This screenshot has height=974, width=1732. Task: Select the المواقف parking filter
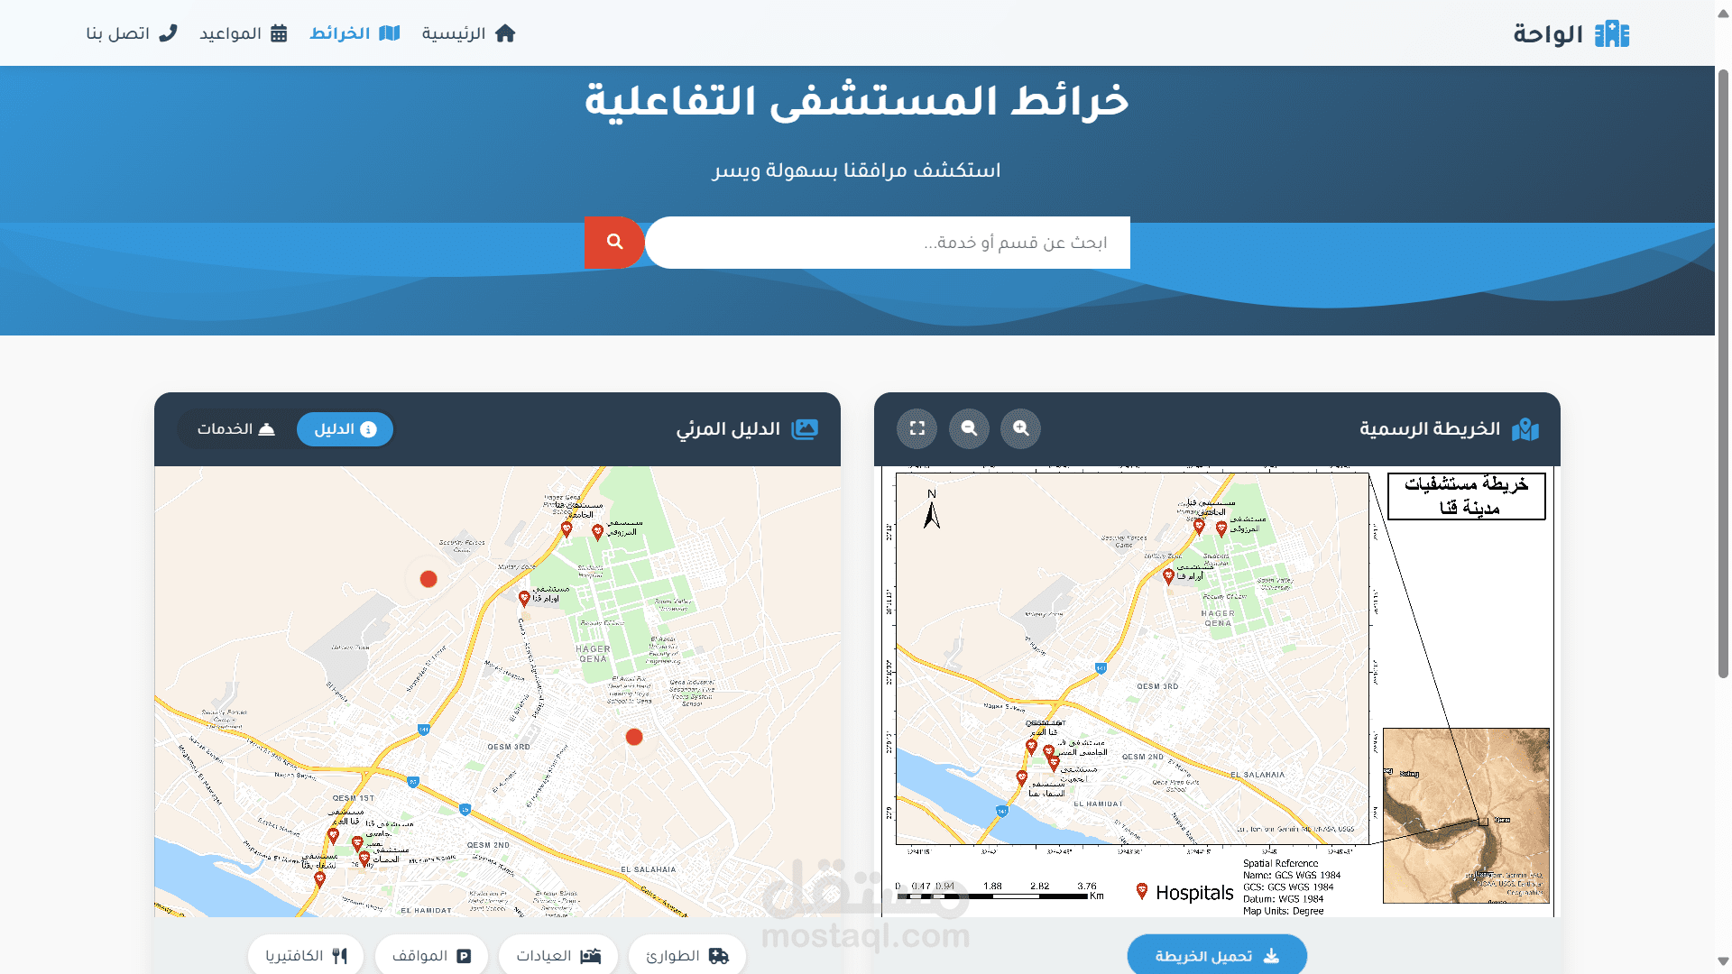pos(431,956)
